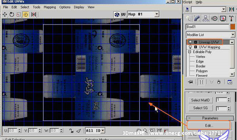
Task: Click the W coordinate input field
Action: 54,130
